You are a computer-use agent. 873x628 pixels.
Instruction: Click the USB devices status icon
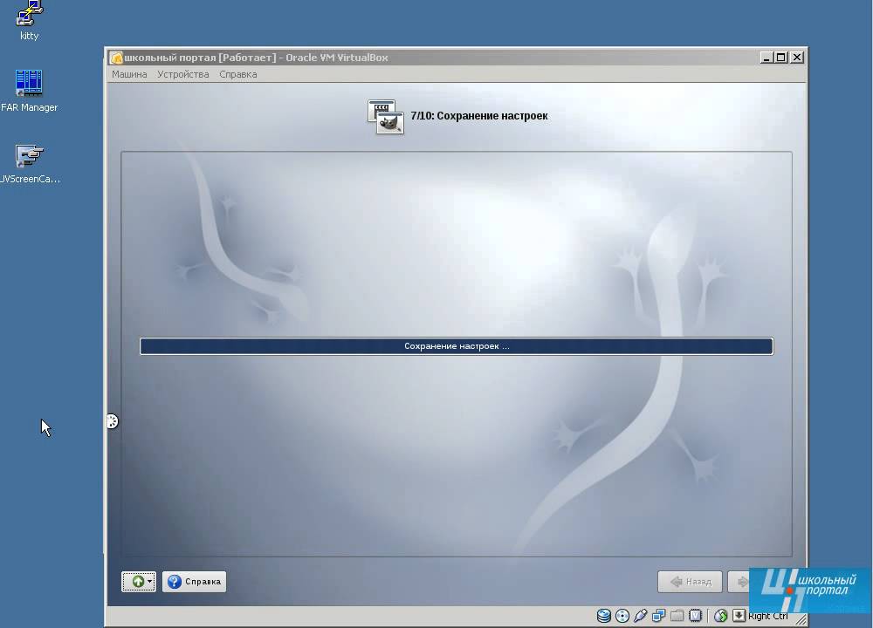(641, 616)
